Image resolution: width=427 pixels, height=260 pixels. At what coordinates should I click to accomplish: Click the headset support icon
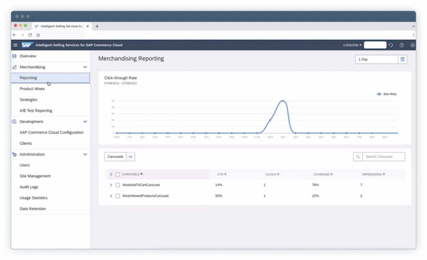point(391,45)
